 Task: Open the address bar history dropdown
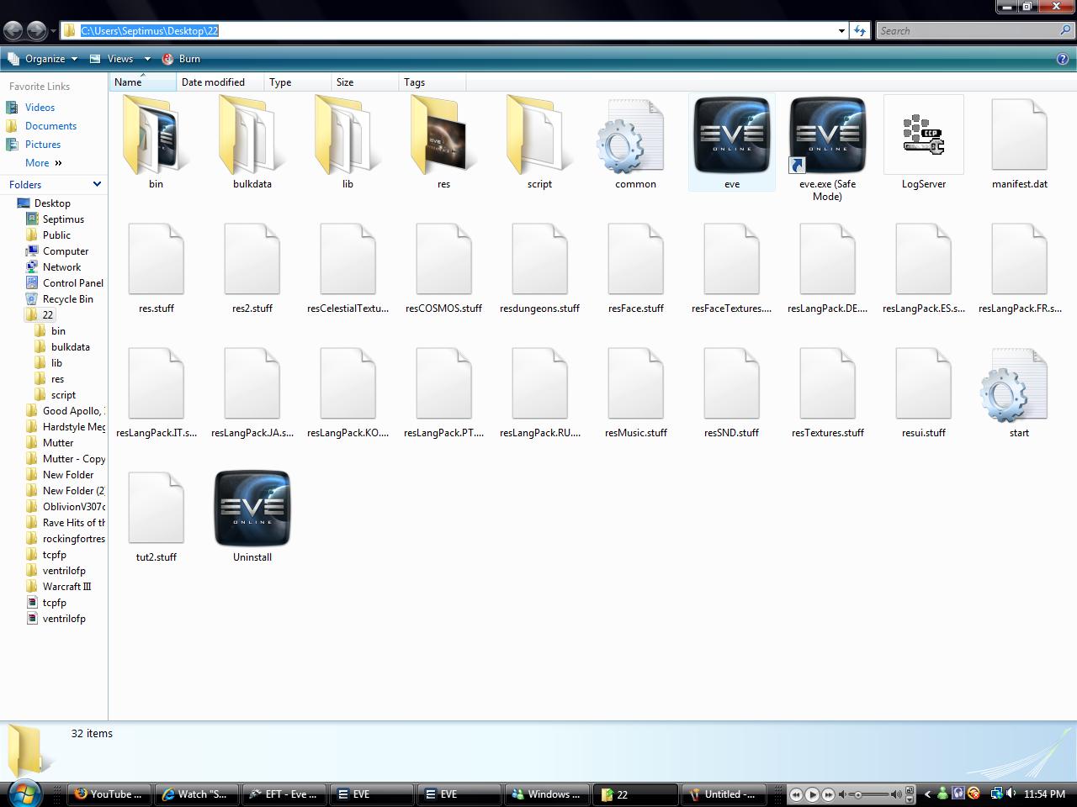[841, 31]
